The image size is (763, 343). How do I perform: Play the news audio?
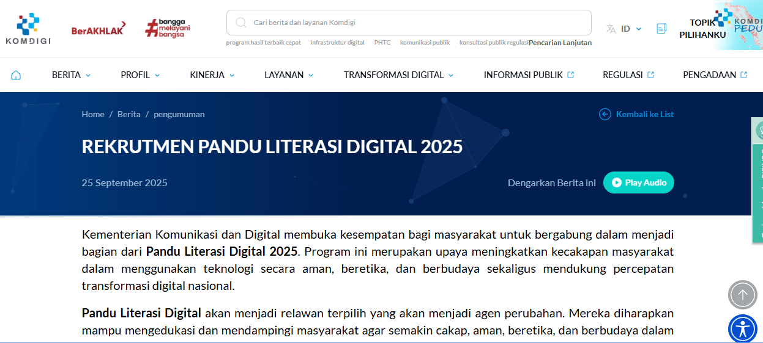(638, 182)
